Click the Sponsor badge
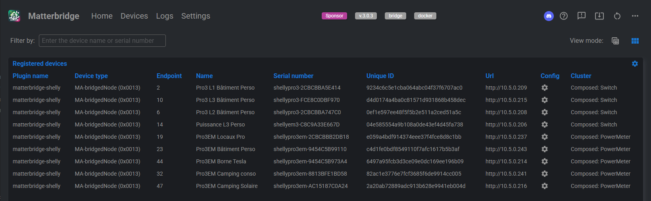This screenshot has height=201, width=651. [x=334, y=16]
